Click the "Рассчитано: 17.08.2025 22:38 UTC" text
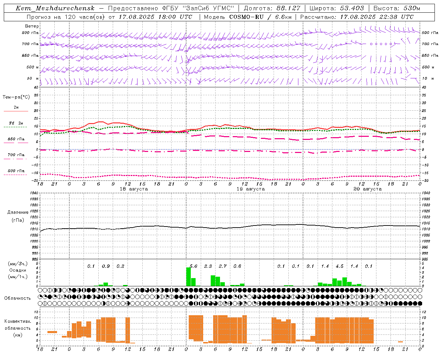Viewport: 440px width, 352px height. [x=357, y=17]
